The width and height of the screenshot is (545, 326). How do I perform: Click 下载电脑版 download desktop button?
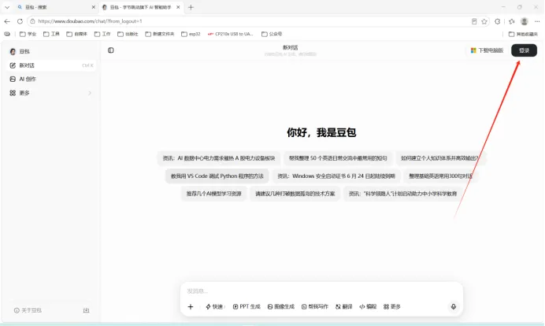[x=487, y=50]
